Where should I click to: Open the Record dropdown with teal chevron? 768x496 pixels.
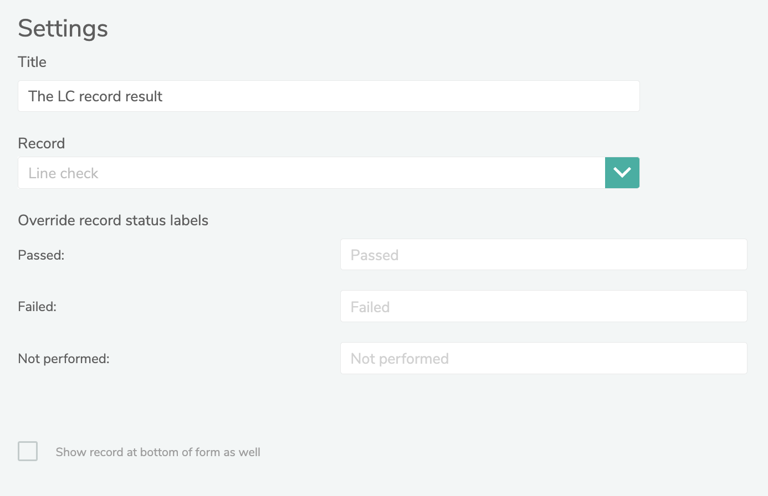pos(622,173)
